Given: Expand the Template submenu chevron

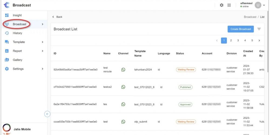Looking at the screenshot, I should click(42, 42).
